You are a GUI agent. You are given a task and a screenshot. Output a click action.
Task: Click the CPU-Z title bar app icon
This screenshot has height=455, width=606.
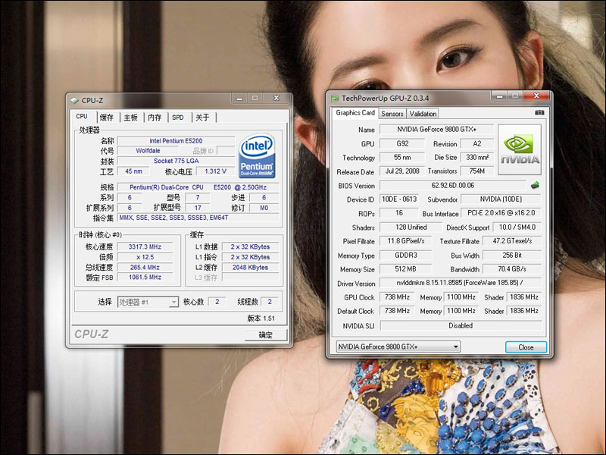tap(74, 100)
